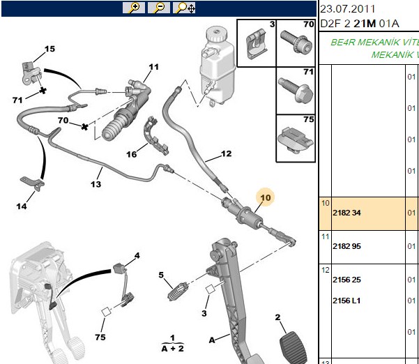Click quantity 01 in the 2156 L1 row
The height and width of the screenshot is (364, 419).
coord(411,301)
